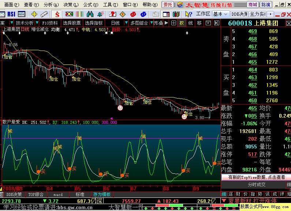The width and height of the screenshot is (291, 211).
Task: Click the 商城 store button
Action: [253, 5]
